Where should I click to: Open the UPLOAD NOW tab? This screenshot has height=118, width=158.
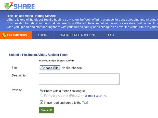tap(17, 35)
